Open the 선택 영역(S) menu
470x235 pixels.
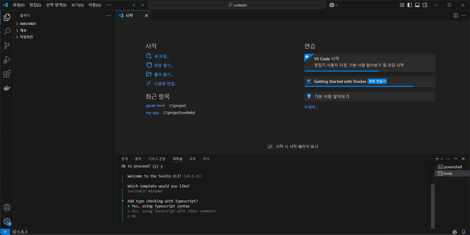click(x=56, y=5)
